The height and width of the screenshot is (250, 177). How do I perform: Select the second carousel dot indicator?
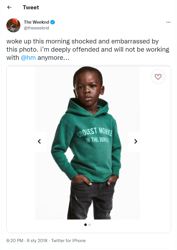[89, 225]
